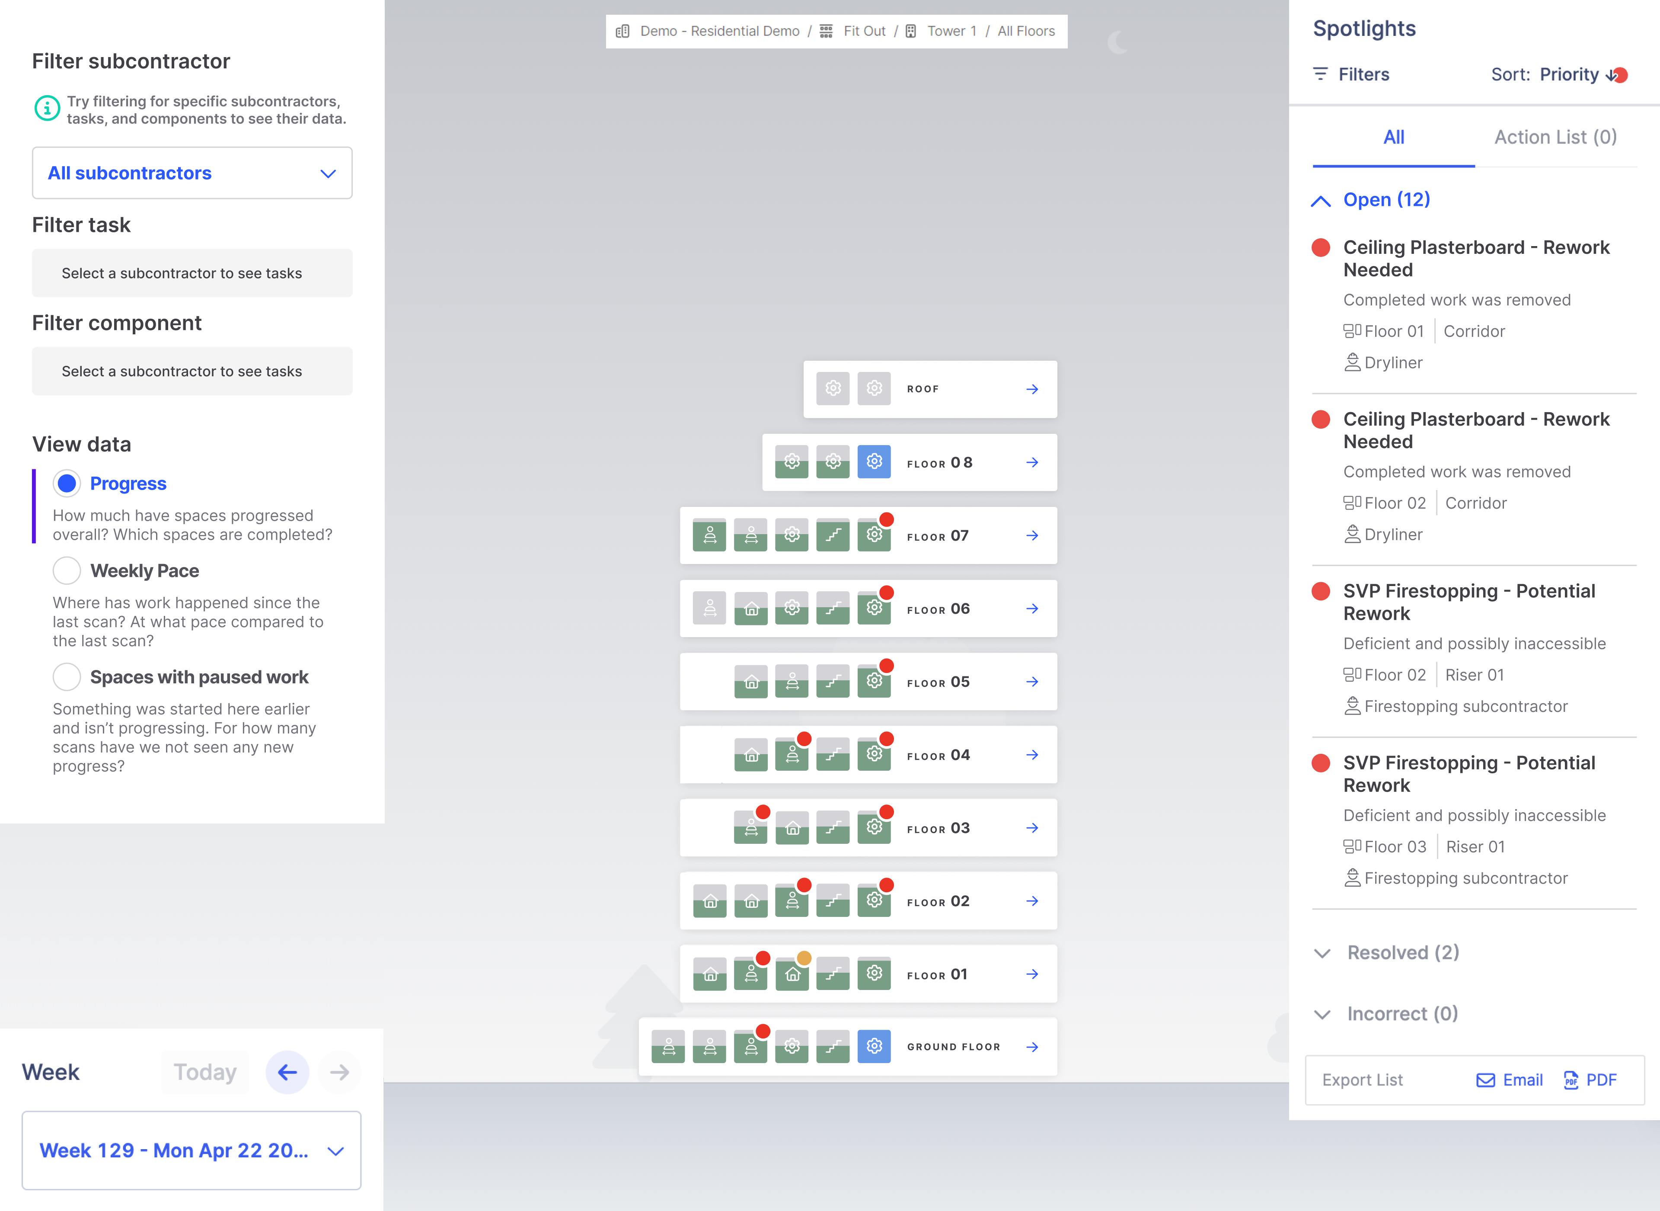The width and height of the screenshot is (1660, 1211).
Task: Click the house icon on the Floor 06 row
Action: (x=750, y=608)
